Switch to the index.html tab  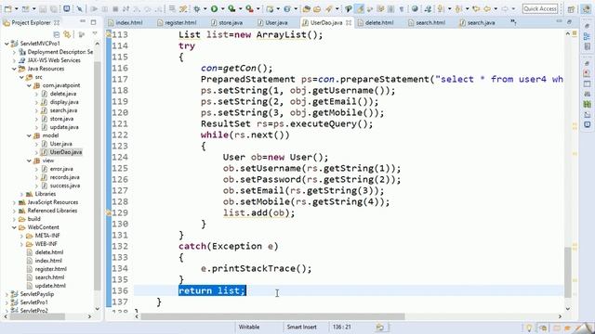point(126,22)
